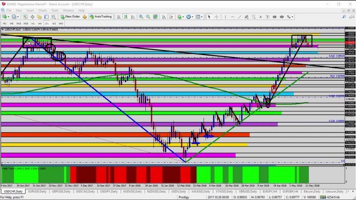Switch to the EURUSD,Daily chart tab
The image size is (356, 200).
click(37, 192)
